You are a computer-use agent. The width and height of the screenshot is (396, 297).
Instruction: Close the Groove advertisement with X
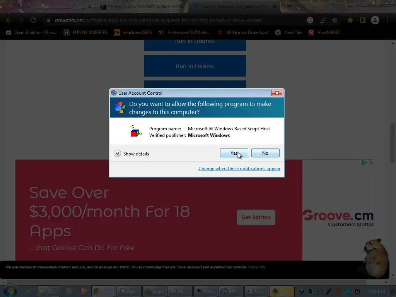[x=371, y=163]
